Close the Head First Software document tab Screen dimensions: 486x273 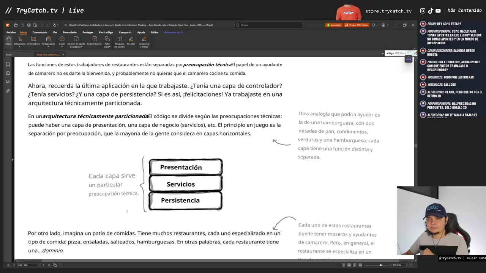(x=63, y=55)
